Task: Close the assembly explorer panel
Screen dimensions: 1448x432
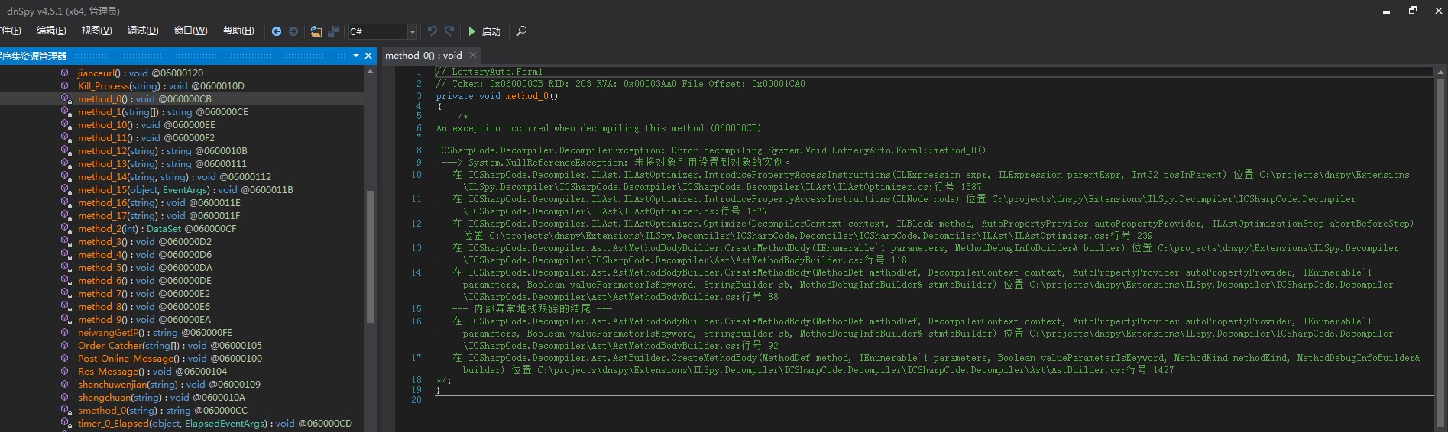Action: pyautogui.click(x=368, y=56)
